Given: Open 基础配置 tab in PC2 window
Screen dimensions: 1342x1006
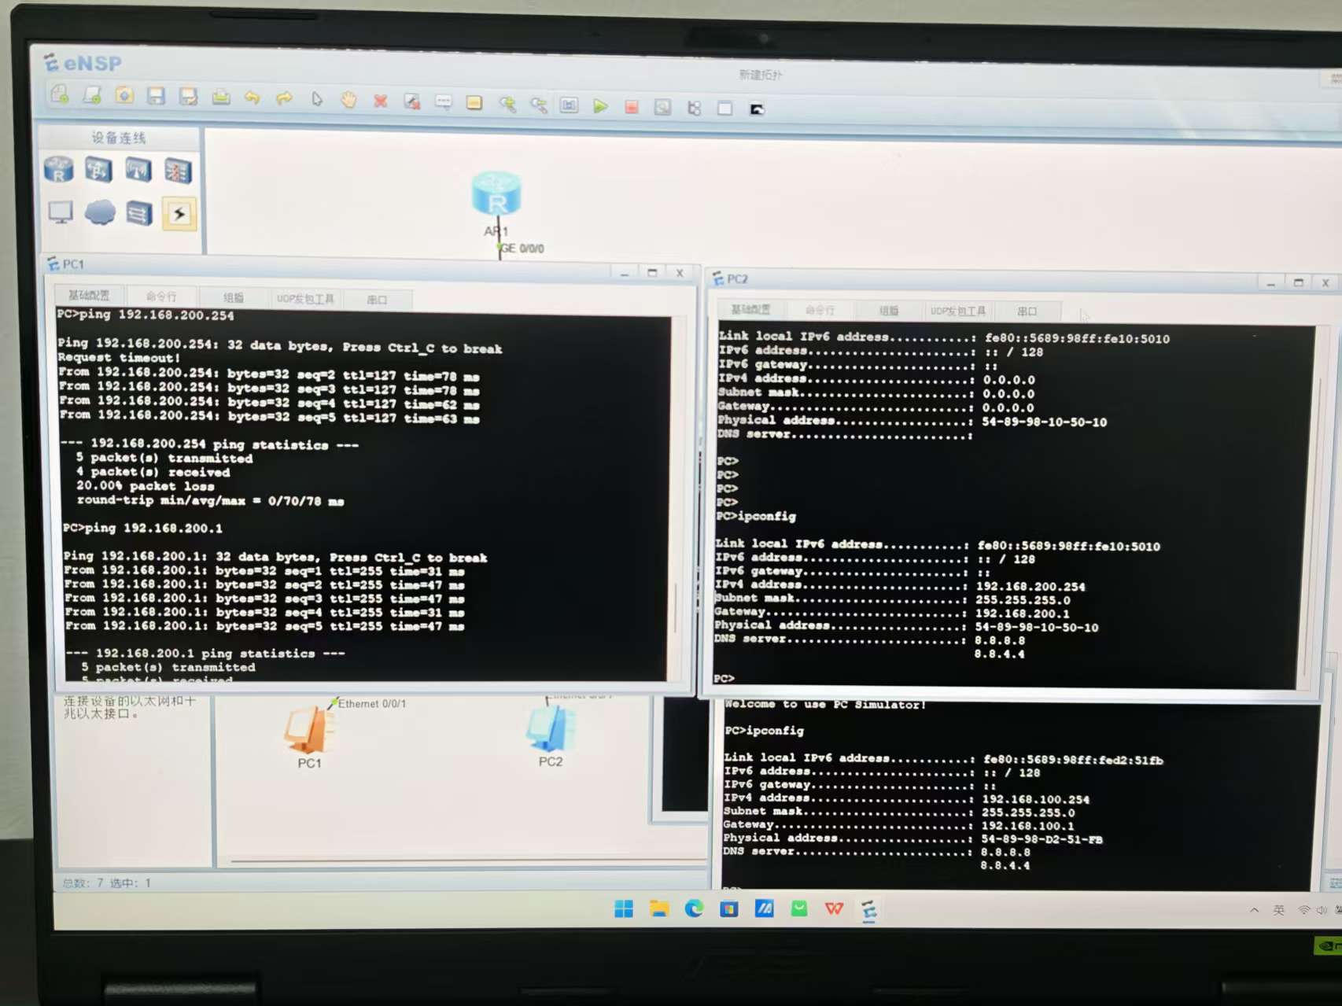Looking at the screenshot, I should click(750, 309).
